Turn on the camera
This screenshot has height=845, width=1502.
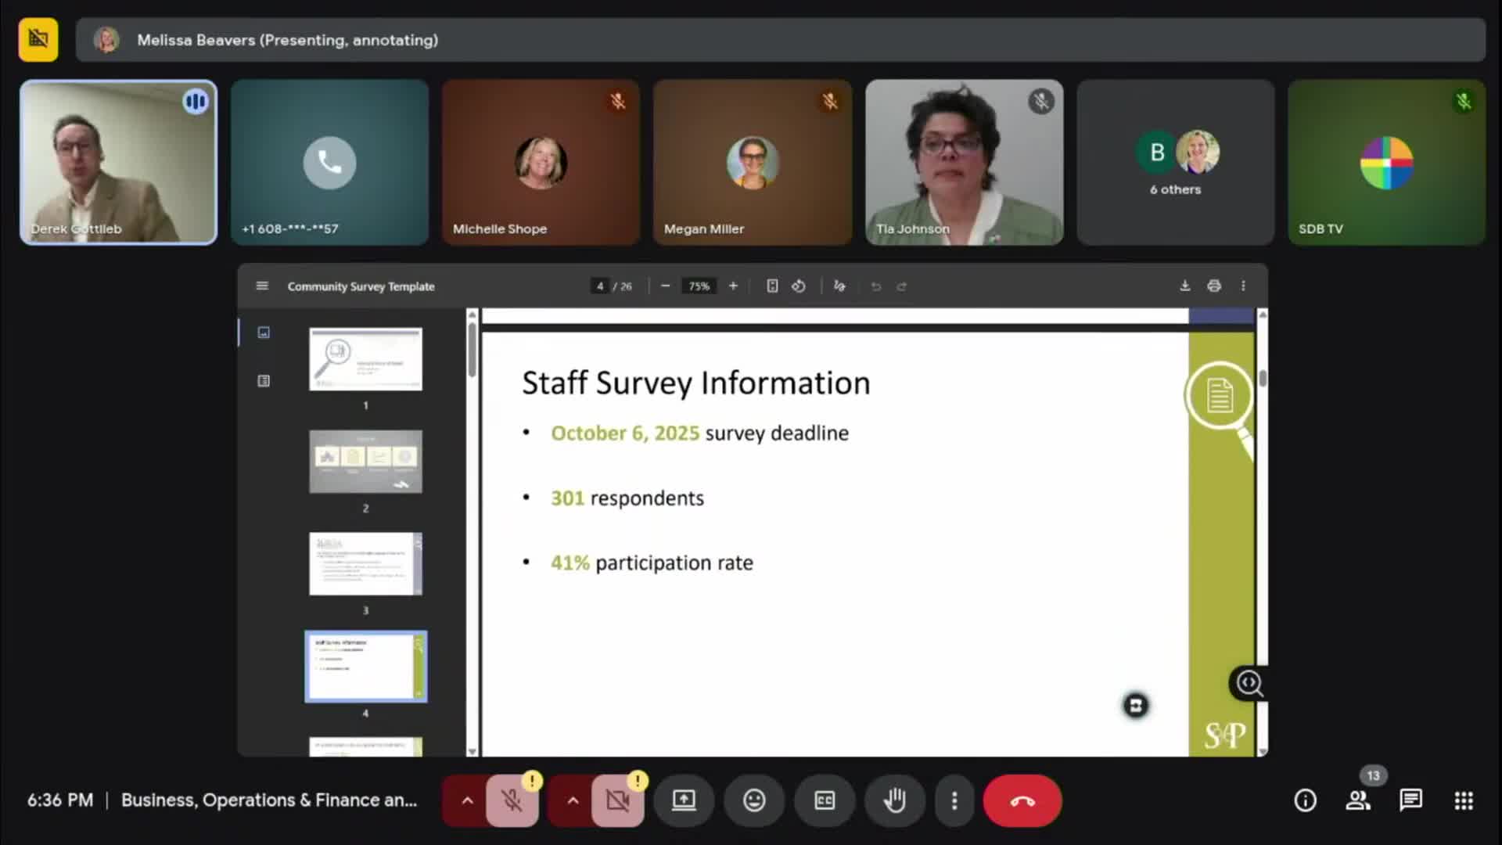[617, 800]
